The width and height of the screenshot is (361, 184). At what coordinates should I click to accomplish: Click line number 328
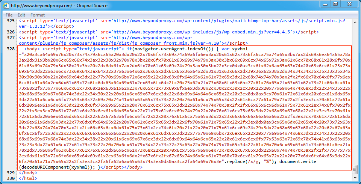pyautogui.click(x=10, y=49)
